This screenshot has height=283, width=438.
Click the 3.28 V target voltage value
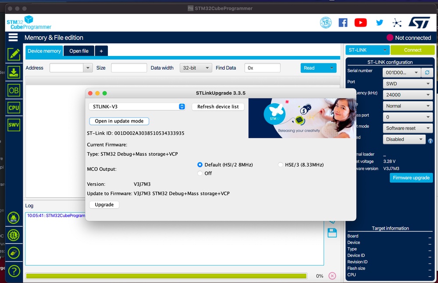pyautogui.click(x=389, y=161)
